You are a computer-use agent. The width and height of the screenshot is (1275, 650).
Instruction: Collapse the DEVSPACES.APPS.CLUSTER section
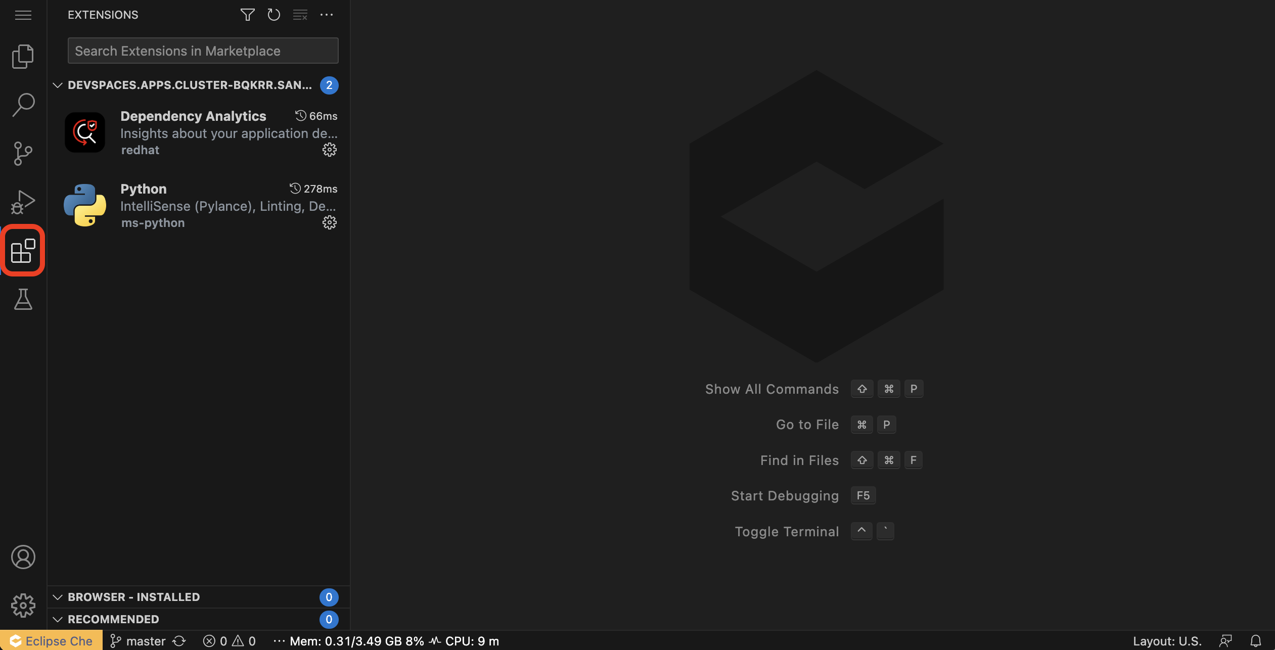pyautogui.click(x=58, y=85)
